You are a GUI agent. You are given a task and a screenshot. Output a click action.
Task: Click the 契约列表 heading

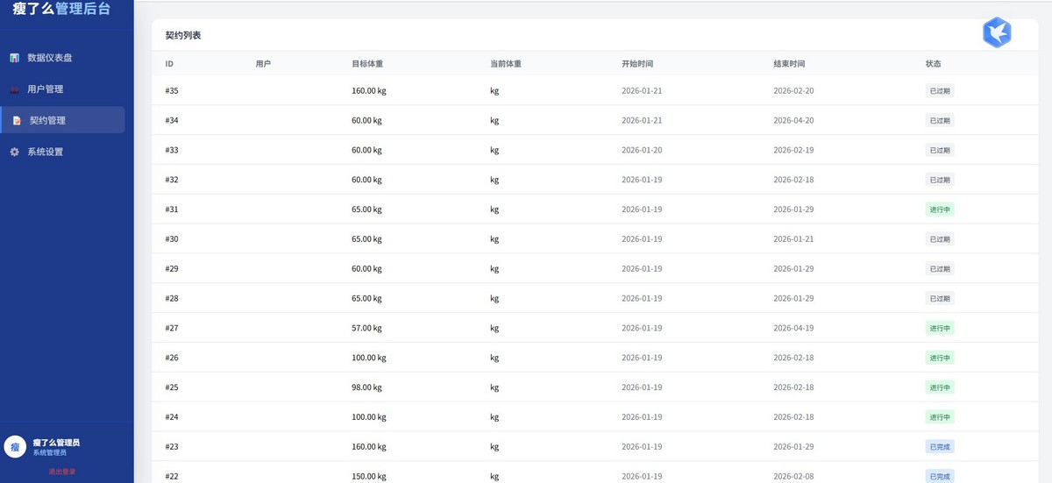183,36
